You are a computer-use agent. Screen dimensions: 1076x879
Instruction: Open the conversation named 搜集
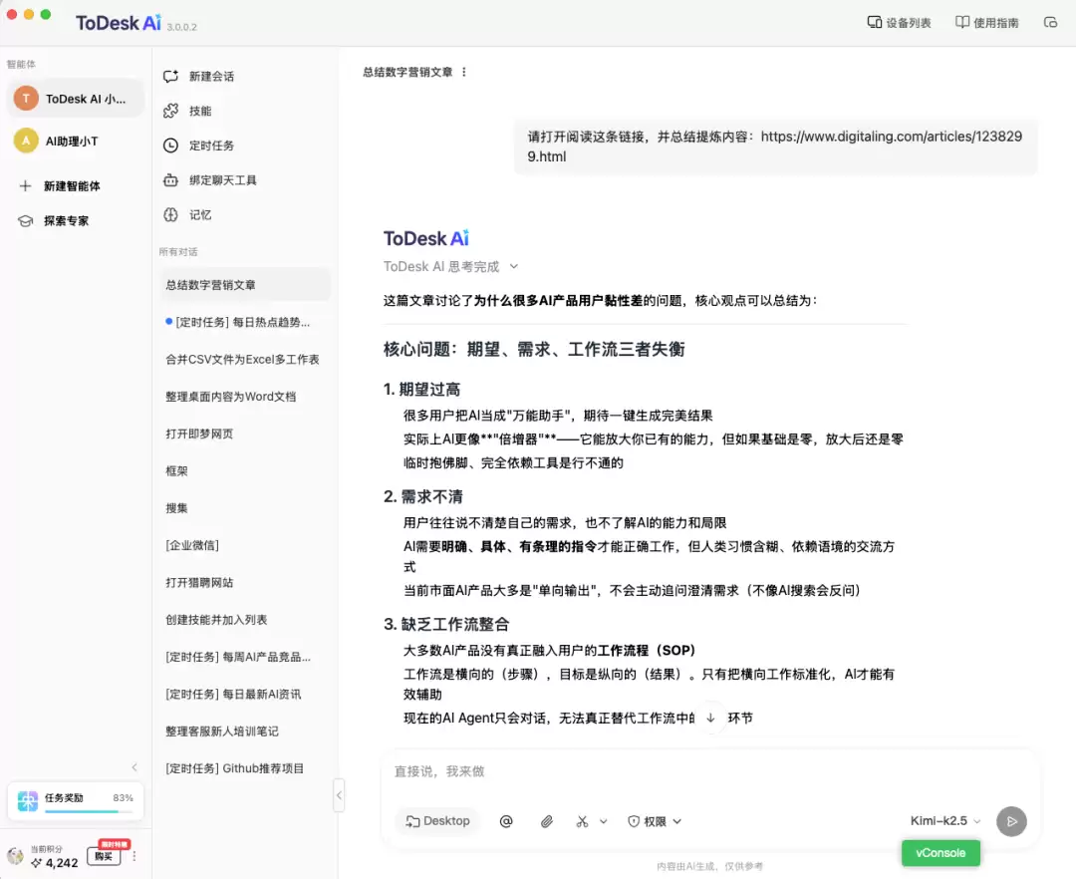[246, 508]
